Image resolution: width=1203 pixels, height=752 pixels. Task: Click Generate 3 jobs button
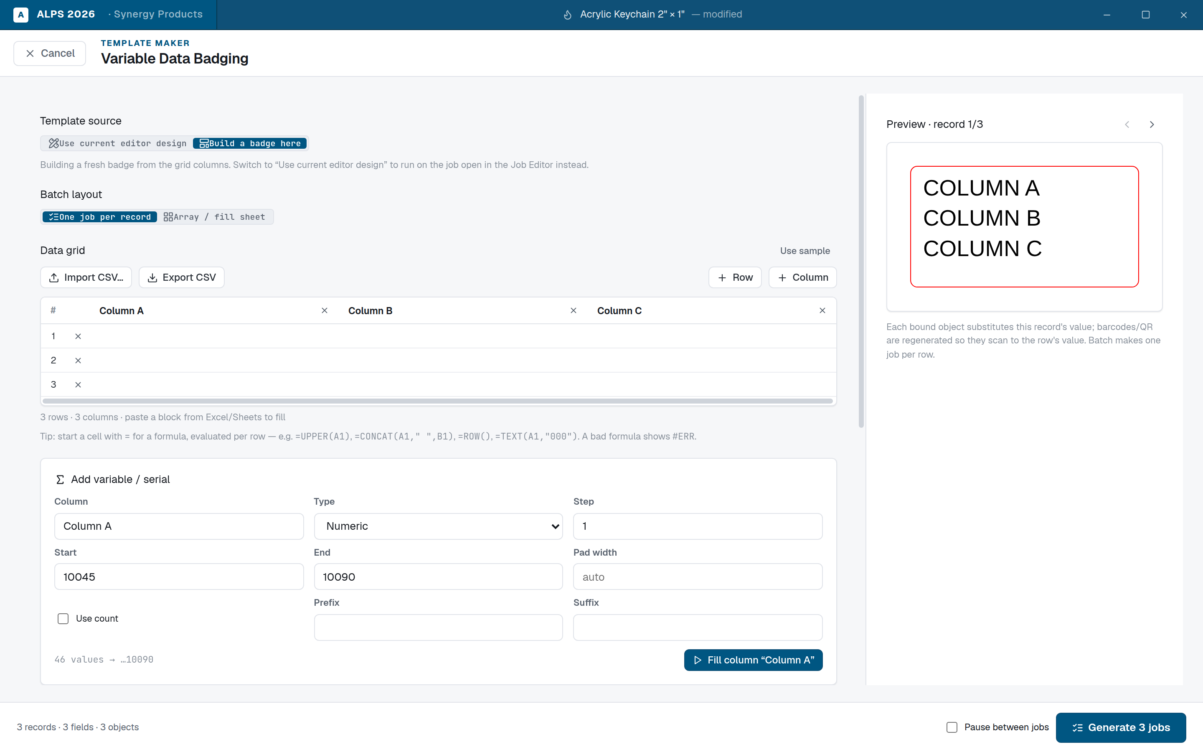[x=1121, y=728]
